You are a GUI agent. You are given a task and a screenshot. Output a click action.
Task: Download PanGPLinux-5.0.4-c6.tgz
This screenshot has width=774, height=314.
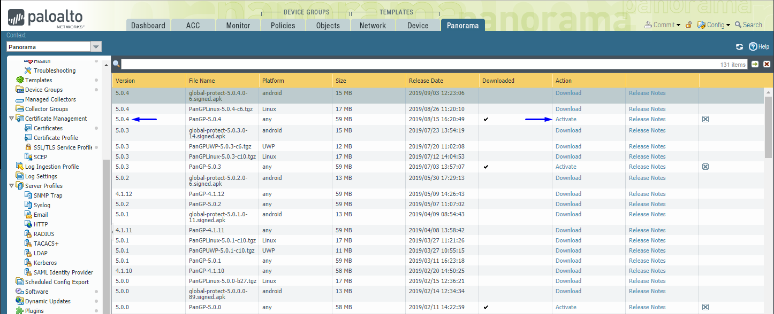568,109
